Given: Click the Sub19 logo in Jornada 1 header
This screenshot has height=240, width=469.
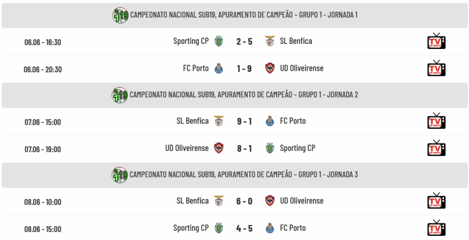Looking at the screenshot, I should (120, 15).
